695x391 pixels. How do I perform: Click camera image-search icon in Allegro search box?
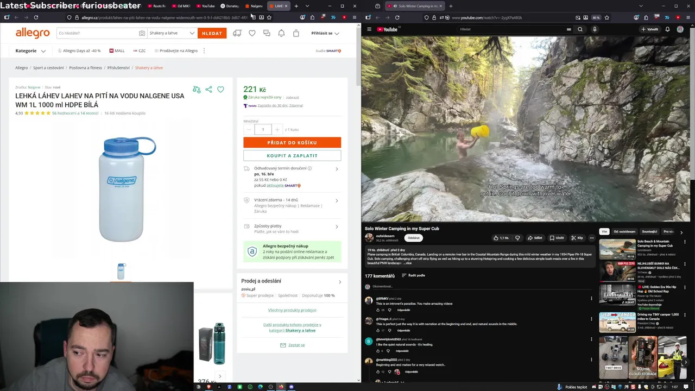[x=142, y=33]
